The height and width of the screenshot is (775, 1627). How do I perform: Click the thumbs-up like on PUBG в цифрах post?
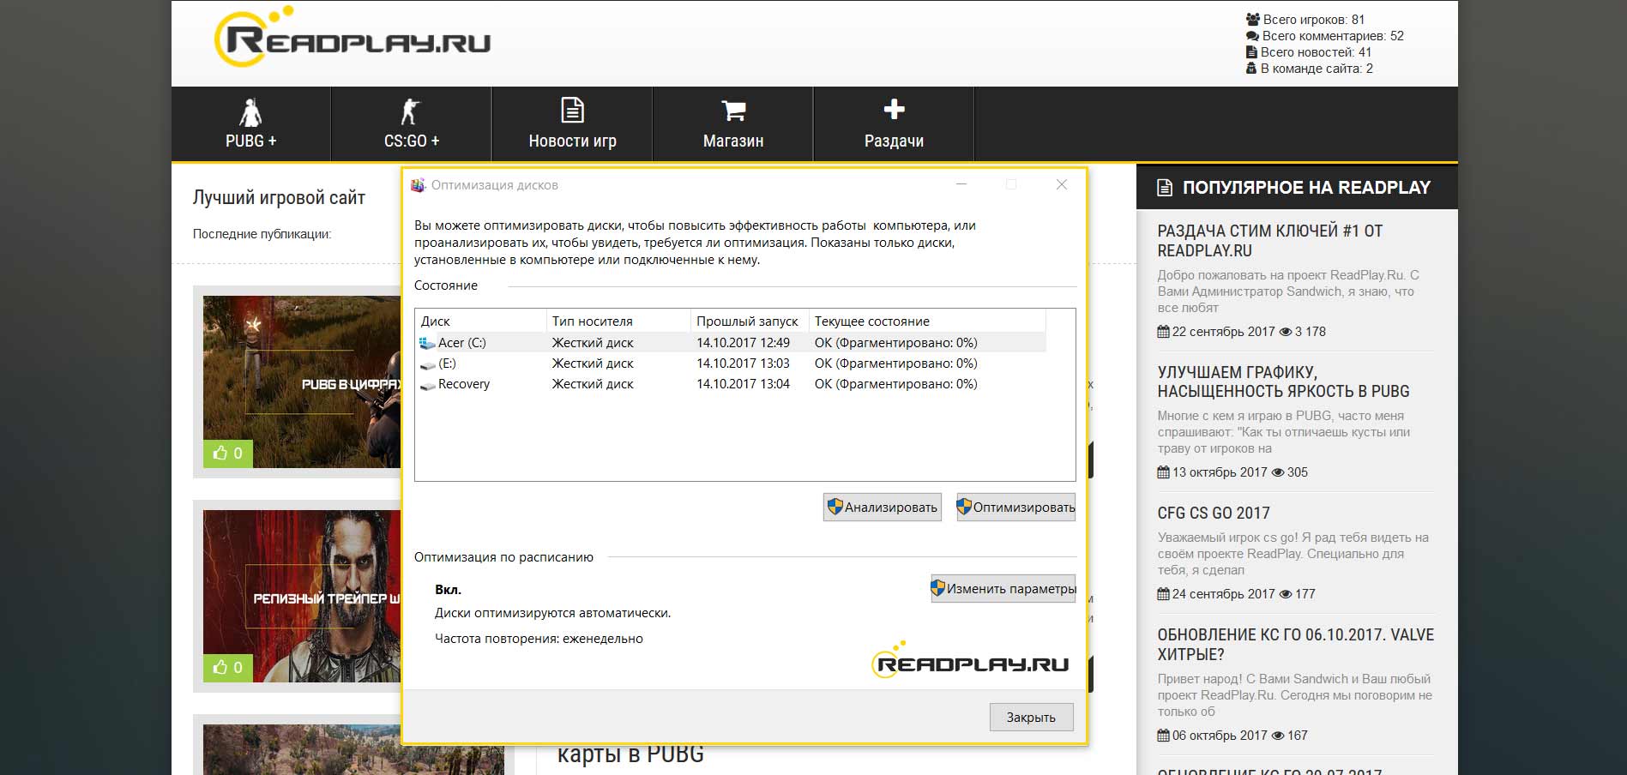228,454
